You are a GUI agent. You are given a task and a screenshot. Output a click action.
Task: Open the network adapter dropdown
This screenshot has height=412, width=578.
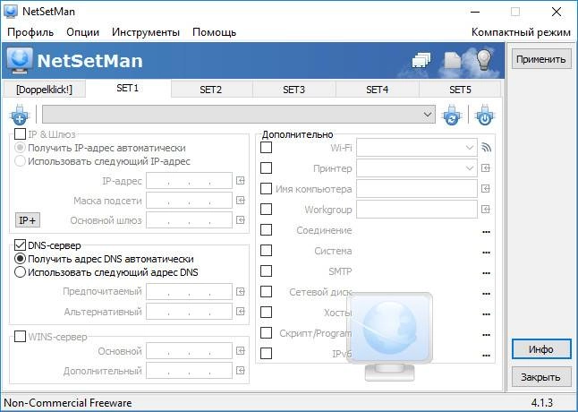(239, 115)
